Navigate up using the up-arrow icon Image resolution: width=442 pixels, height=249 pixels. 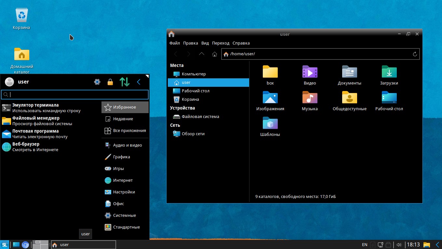202,54
